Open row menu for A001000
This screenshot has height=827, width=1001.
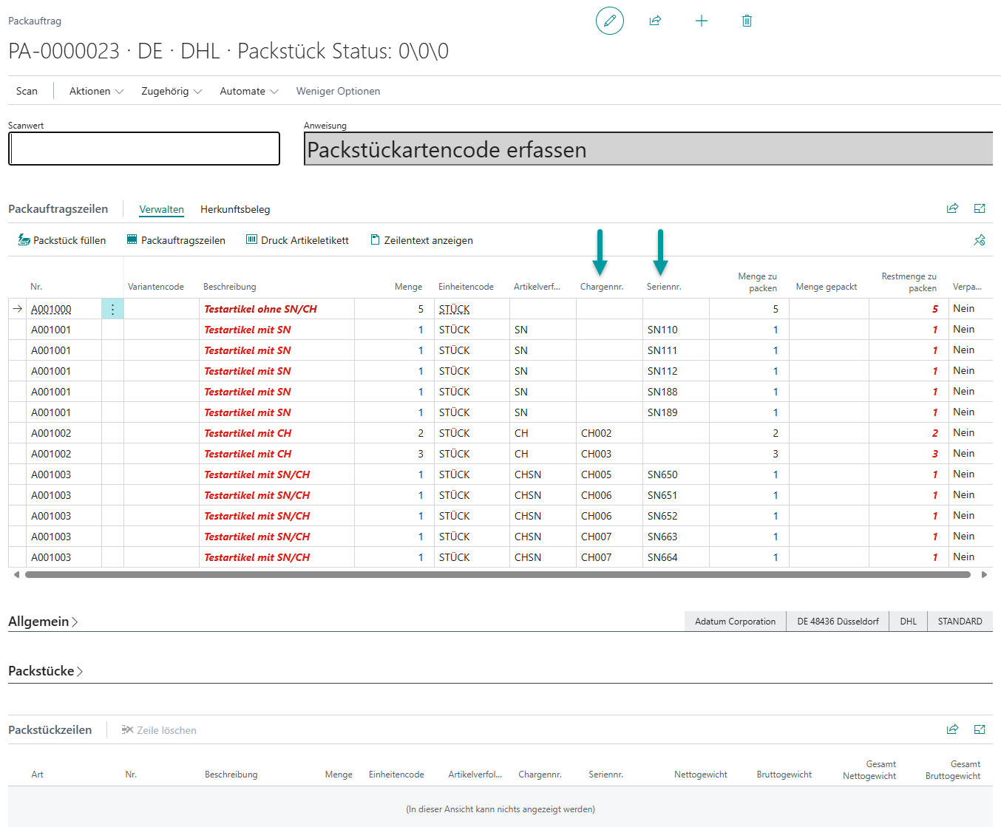112,310
